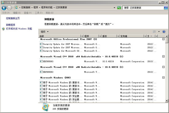
Task: Sort by the 程序 column header
Action: [91, 36]
